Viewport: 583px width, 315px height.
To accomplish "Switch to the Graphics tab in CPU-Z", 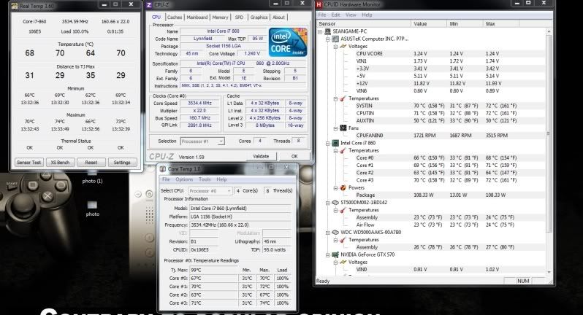I will point(259,17).
